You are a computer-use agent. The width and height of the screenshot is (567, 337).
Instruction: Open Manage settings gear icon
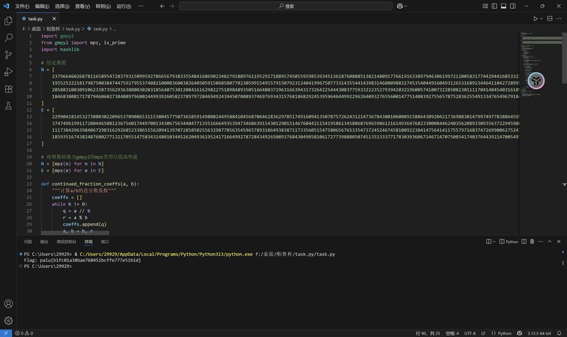tap(8, 321)
